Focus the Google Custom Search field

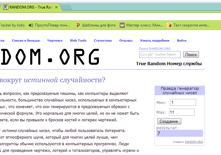pos(160,55)
